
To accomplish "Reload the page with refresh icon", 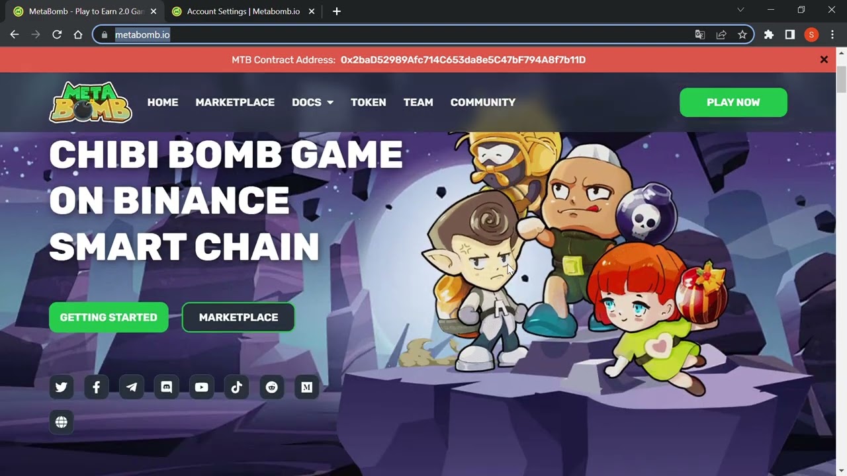I will click(57, 34).
